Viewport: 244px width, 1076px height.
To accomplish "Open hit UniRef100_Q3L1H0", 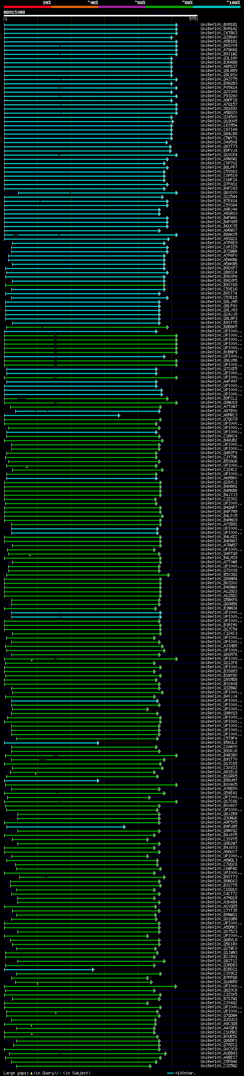I will [219, 58].
